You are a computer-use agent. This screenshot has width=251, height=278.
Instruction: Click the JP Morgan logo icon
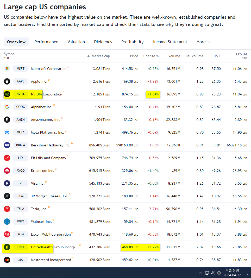tap(7, 196)
